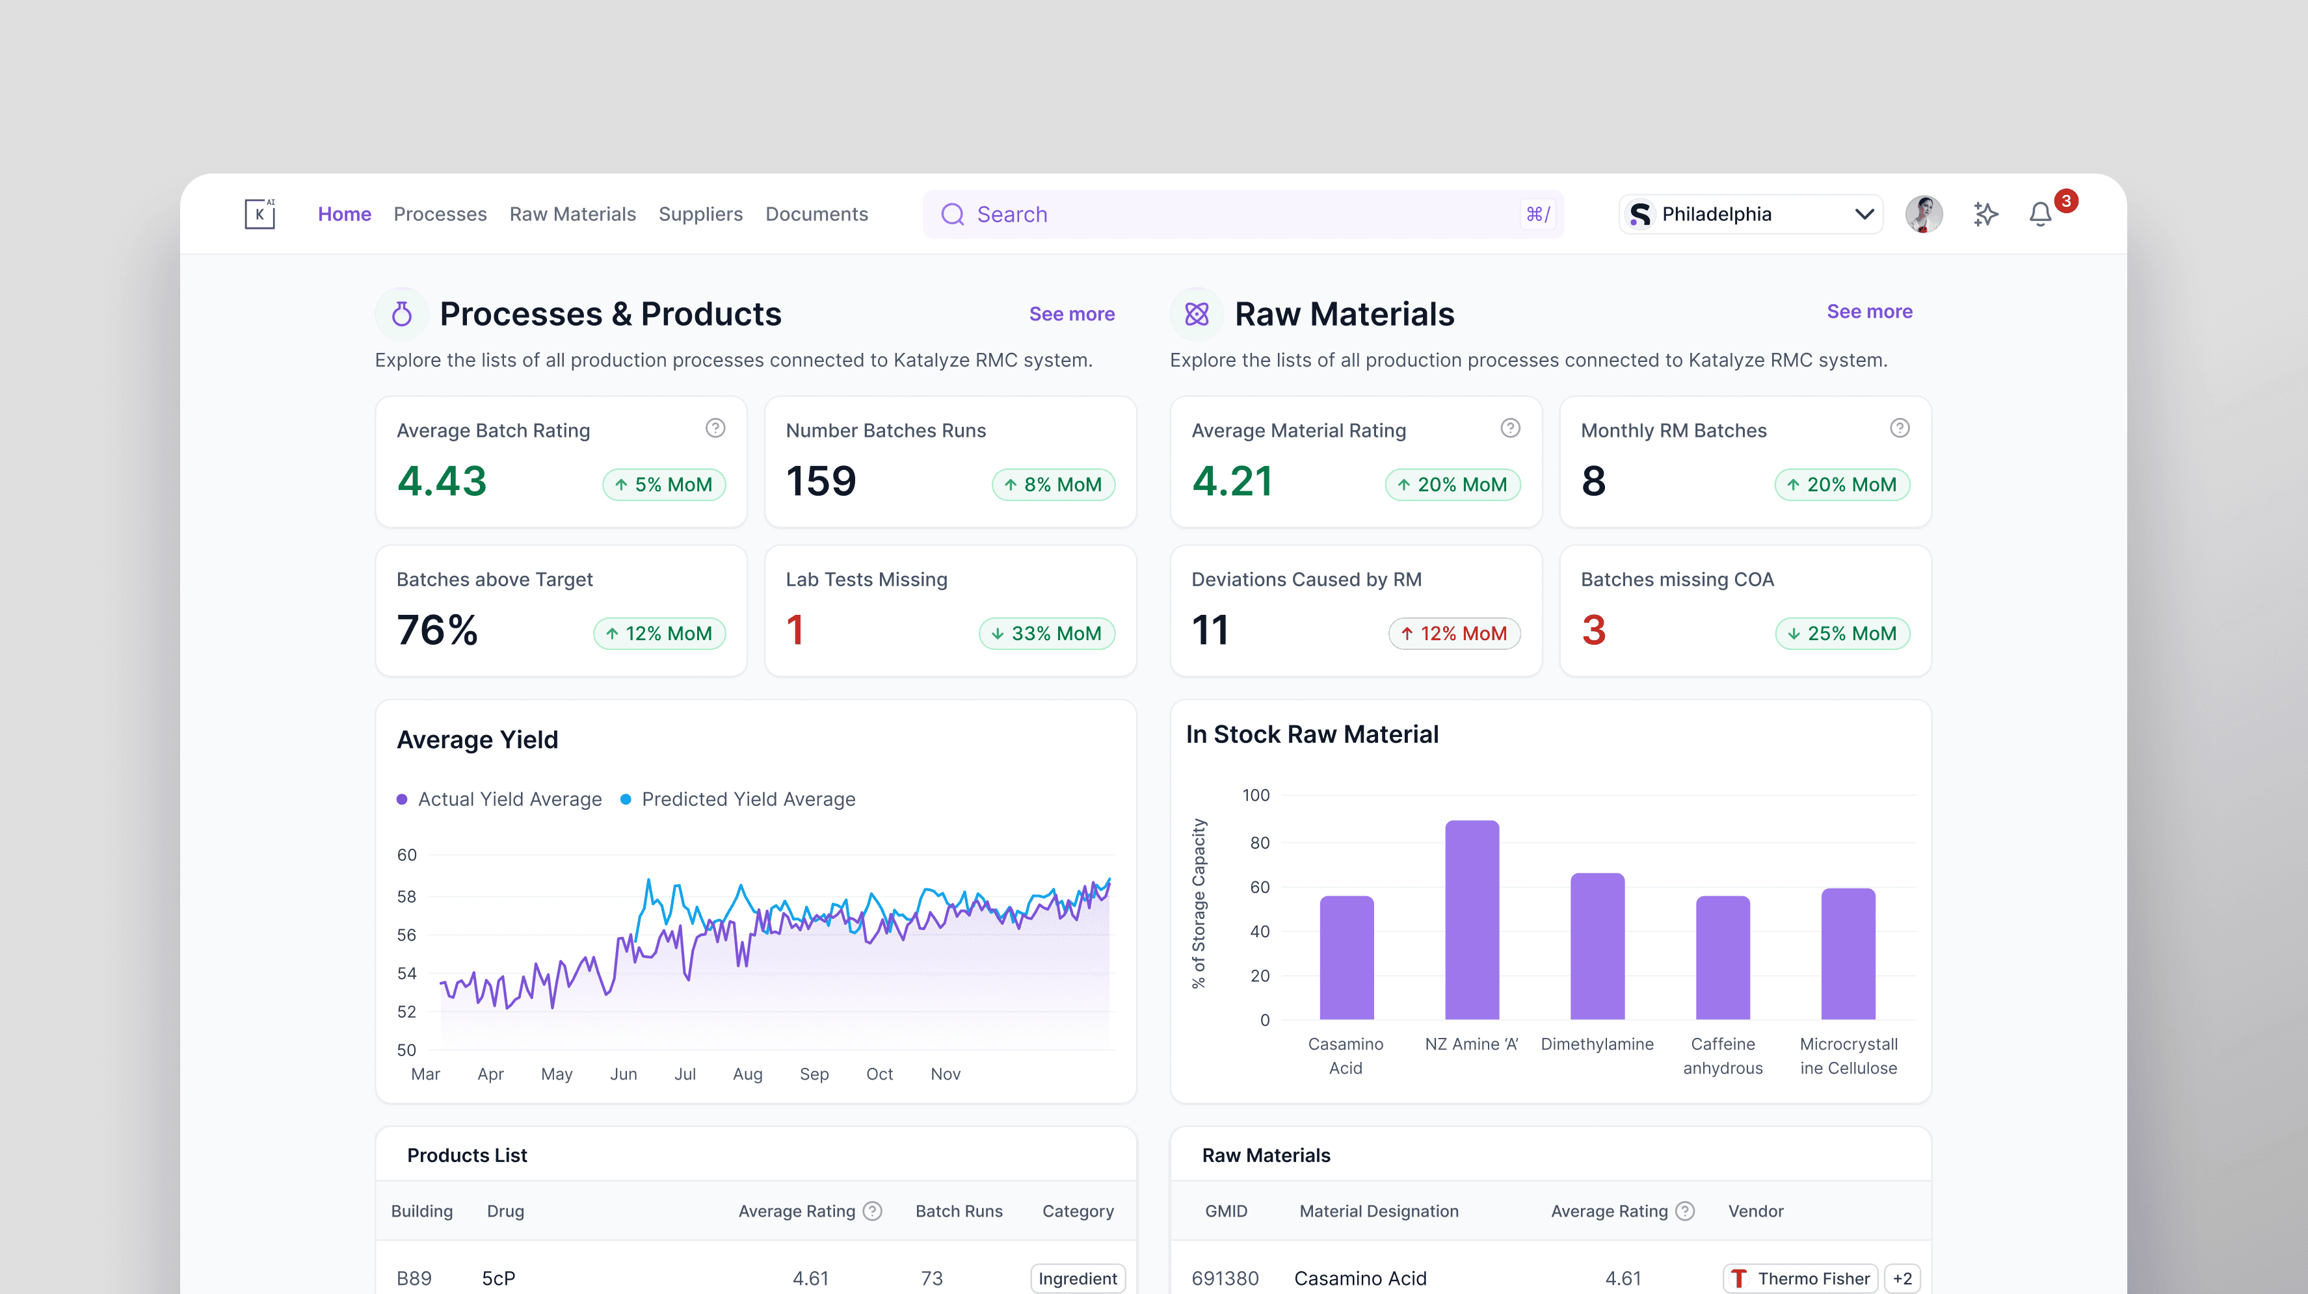This screenshot has height=1294, width=2308.
Task: Click help icon on Monthly RM Batches
Action: click(1900, 428)
